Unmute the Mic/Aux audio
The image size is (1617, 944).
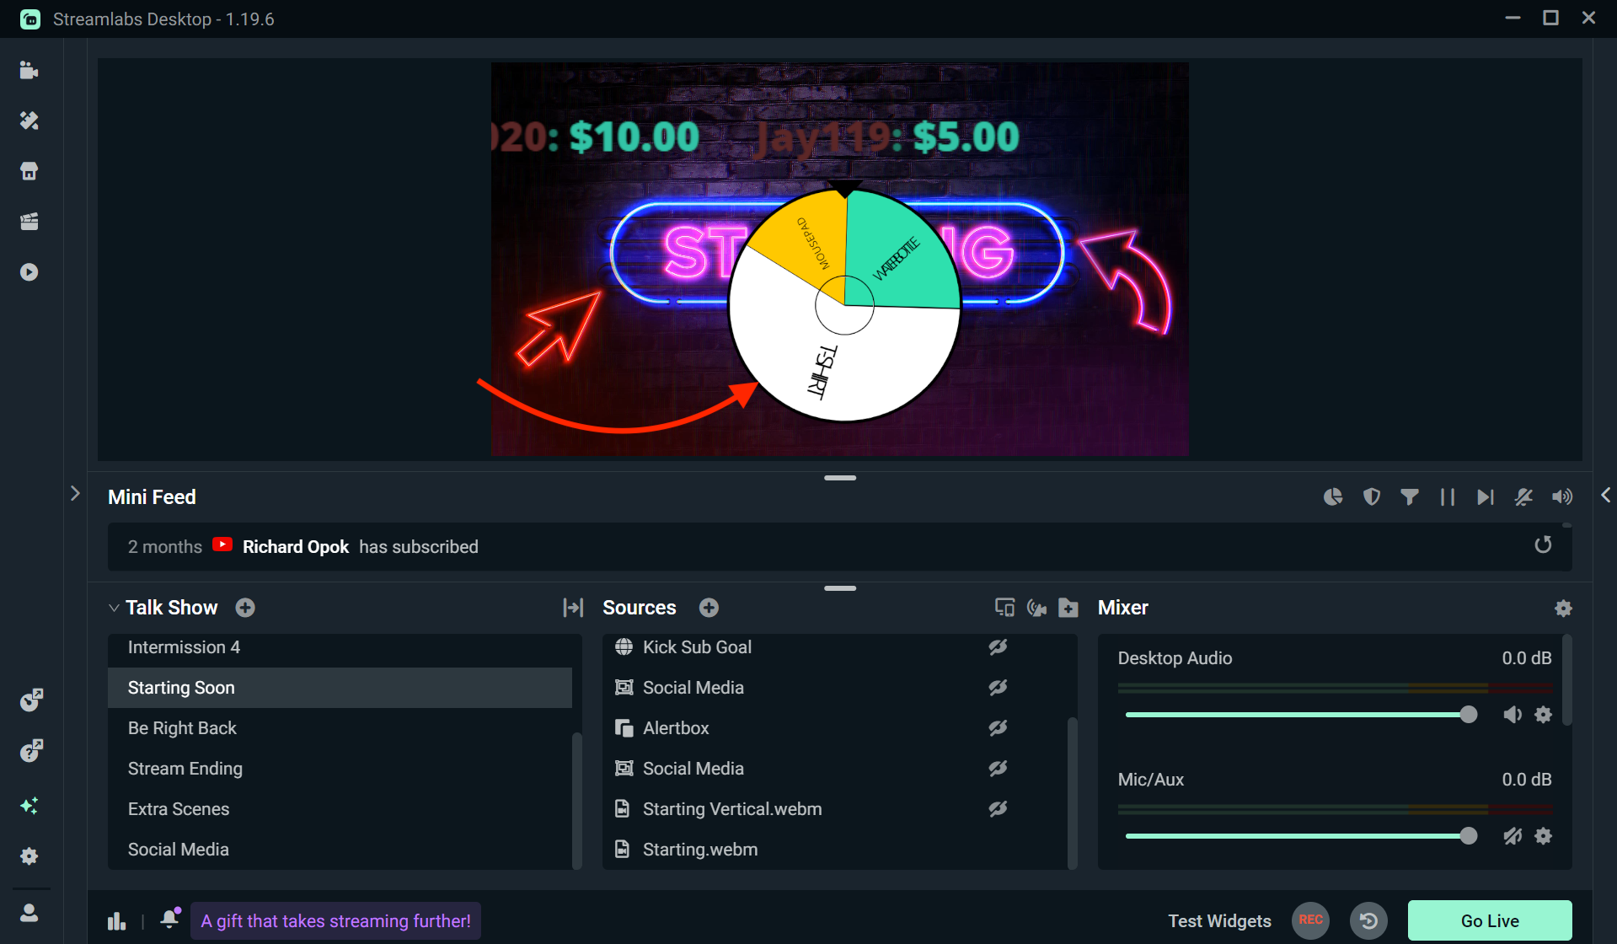click(x=1513, y=836)
